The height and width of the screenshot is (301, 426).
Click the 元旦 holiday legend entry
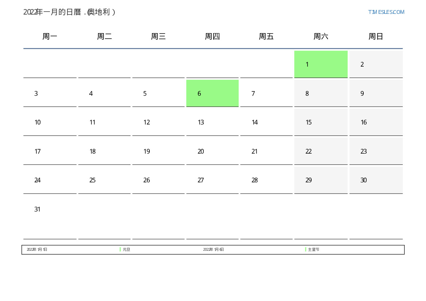[x=126, y=250]
